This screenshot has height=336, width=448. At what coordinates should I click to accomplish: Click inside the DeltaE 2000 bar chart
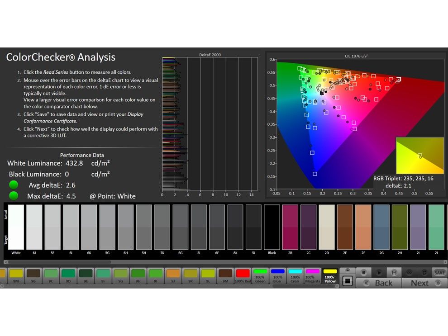point(210,123)
